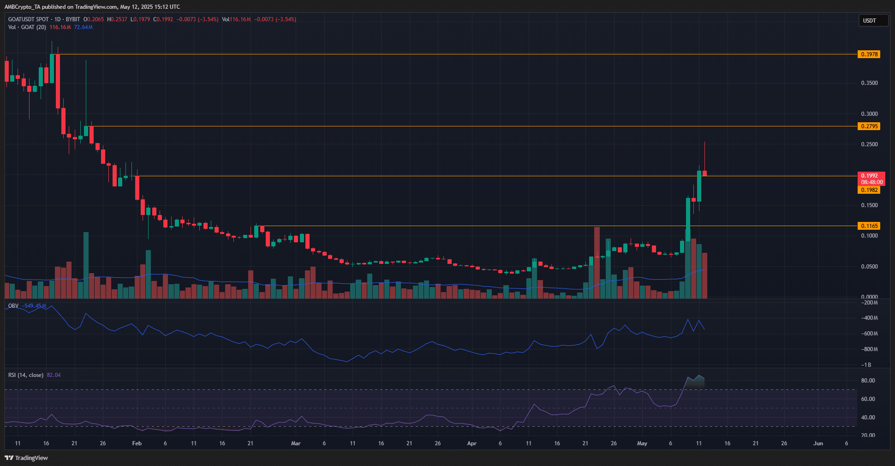The image size is (895, 466).
Task: Click the RSI value 82.04
Action: click(x=54, y=375)
